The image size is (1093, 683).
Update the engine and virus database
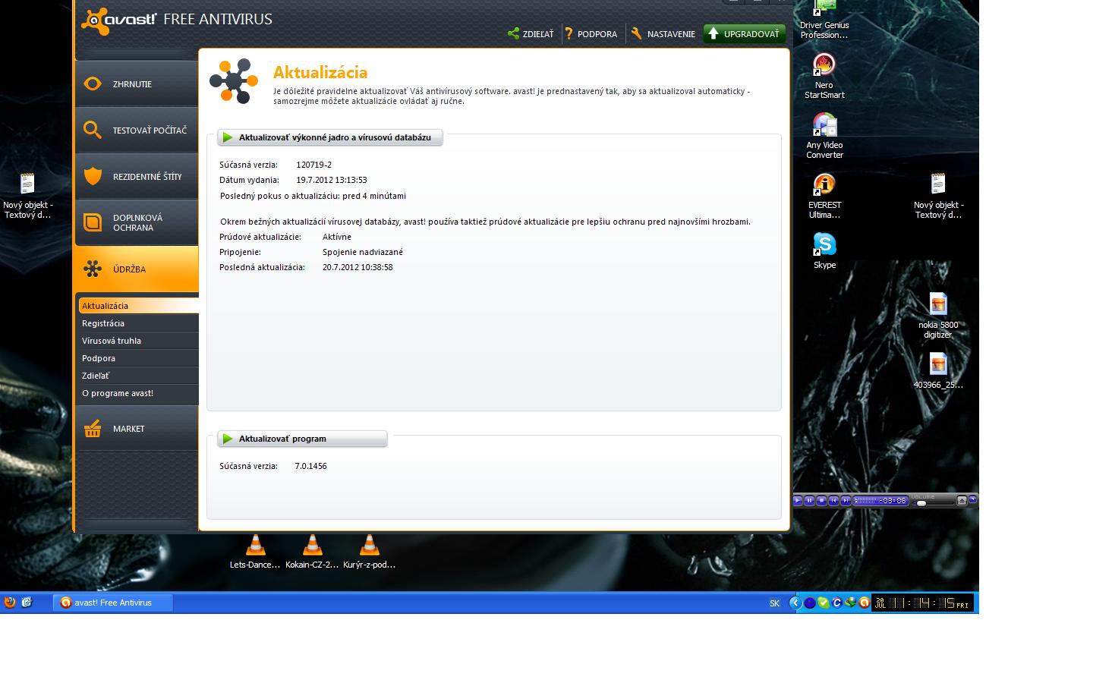[x=330, y=137]
